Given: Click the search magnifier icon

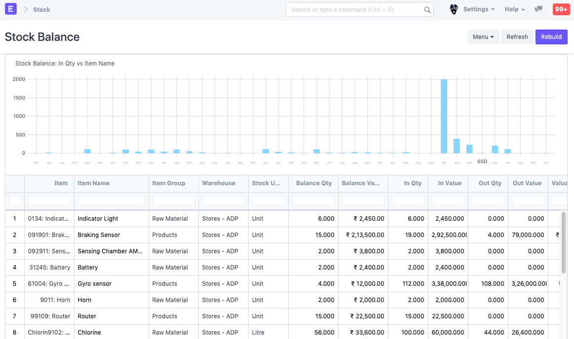Looking at the screenshot, I should coord(427,10).
